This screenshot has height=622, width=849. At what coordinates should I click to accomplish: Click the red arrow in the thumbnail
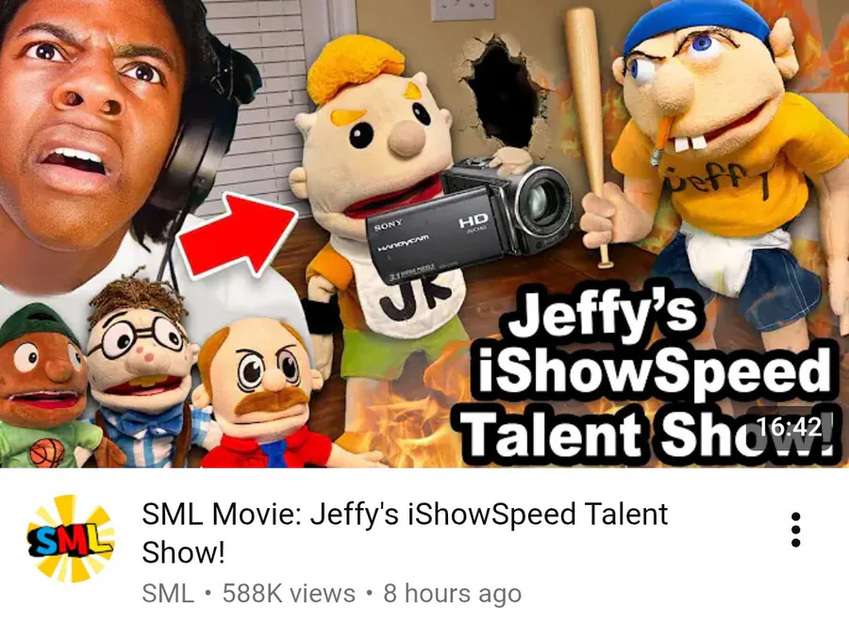[x=236, y=235]
